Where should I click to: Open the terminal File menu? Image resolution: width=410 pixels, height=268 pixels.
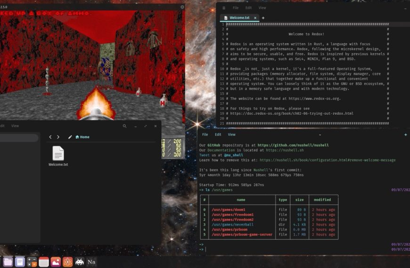click(205, 134)
